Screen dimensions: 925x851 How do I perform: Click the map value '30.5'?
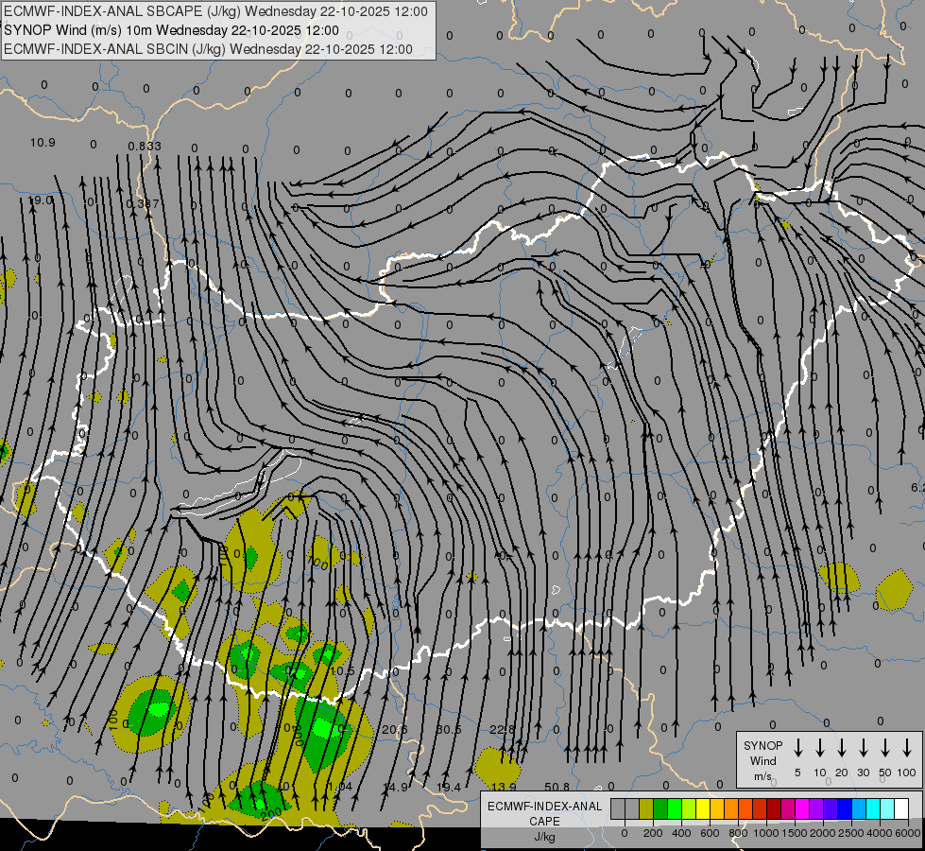click(449, 730)
